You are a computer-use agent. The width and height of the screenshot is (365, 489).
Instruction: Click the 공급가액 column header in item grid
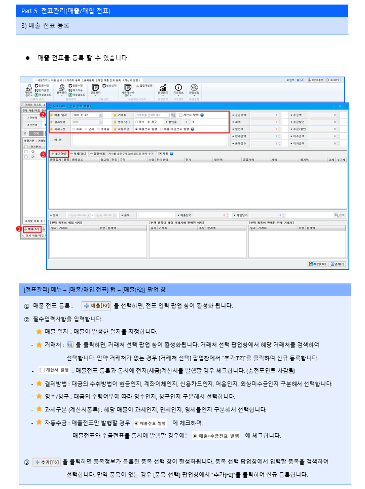click(x=255, y=160)
